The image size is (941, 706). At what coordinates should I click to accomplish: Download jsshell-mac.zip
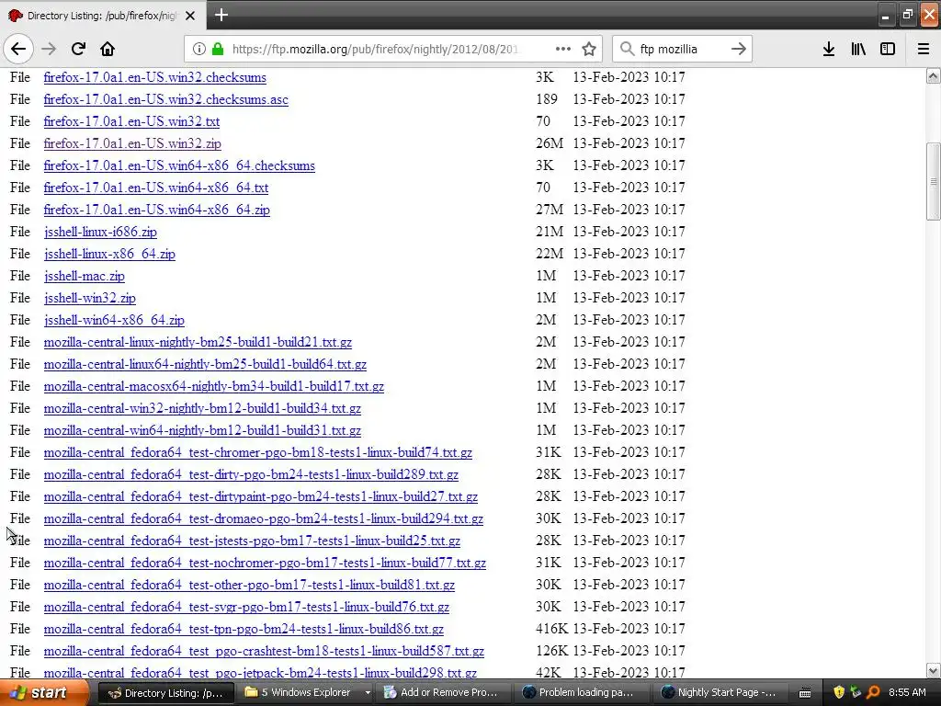coord(84,276)
